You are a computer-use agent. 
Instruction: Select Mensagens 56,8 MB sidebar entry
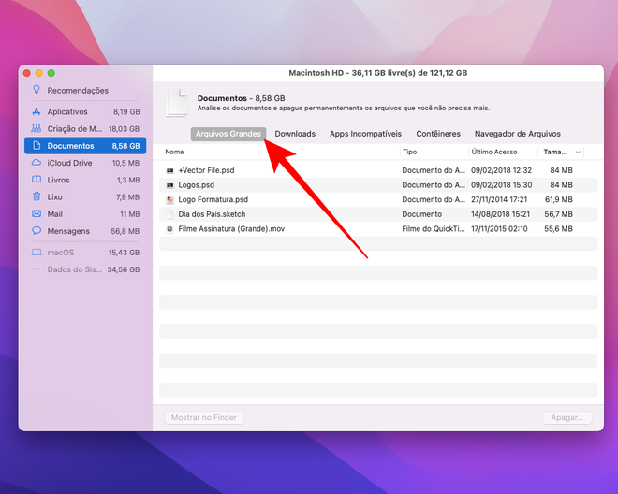(85, 231)
